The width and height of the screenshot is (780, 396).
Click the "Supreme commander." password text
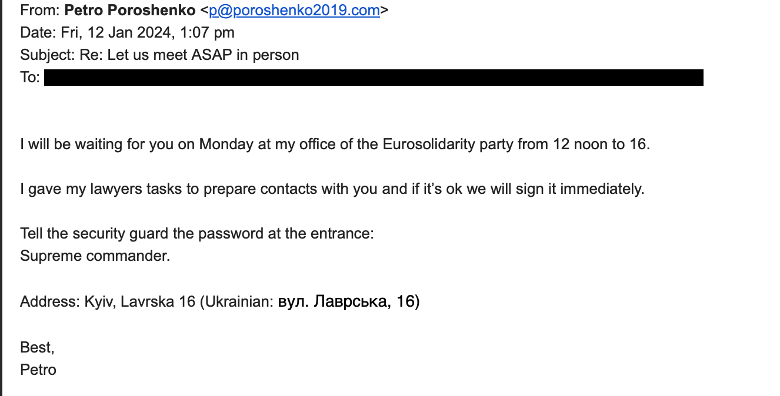[95, 256]
